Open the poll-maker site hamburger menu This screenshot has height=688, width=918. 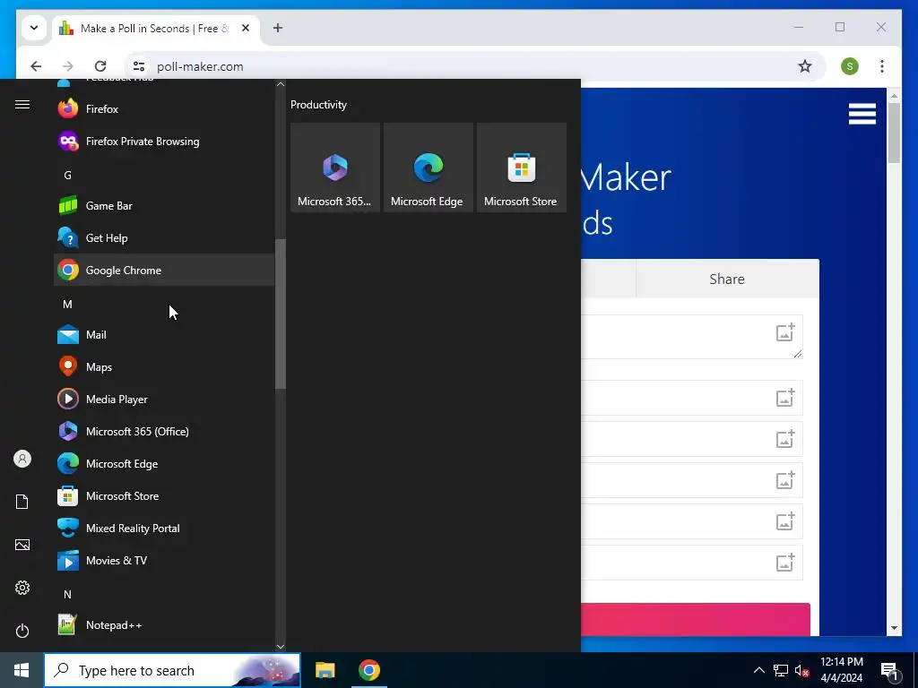click(x=862, y=114)
